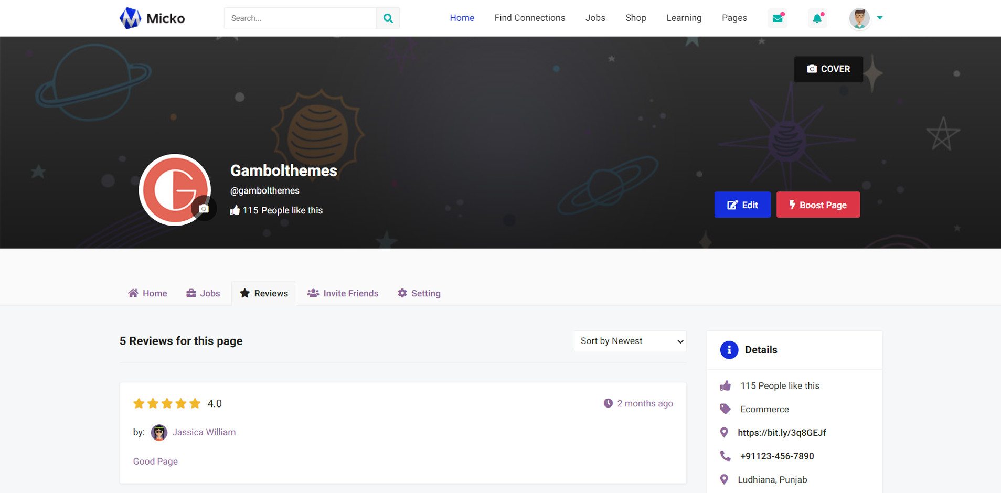The image size is (1001, 493).
Task: Open the Invite Friends tab
Action: pyautogui.click(x=343, y=293)
